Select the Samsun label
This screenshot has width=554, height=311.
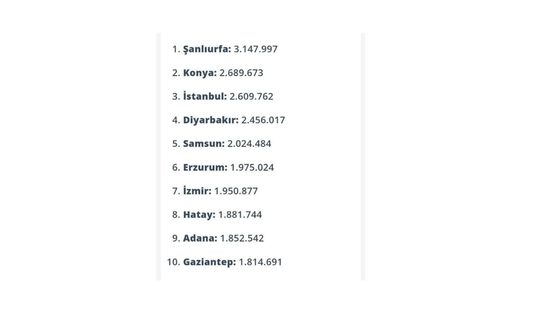pyautogui.click(x=203, y=144)
